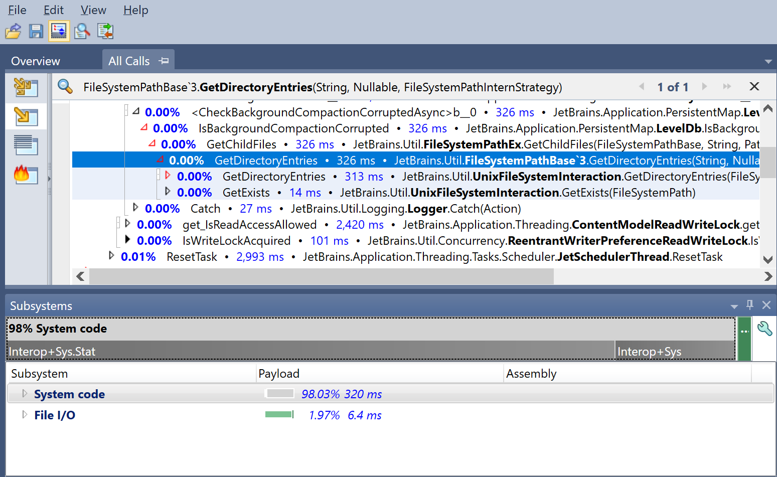Open subsystem settings via the wrench icon

pos(765,329)
